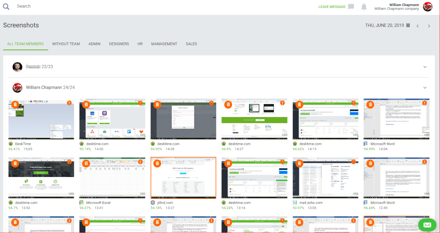This screenshot has width=440, height=233.
Task: Click alert badge on the 13:41 Excel screenshot
Action: point(140,162)
